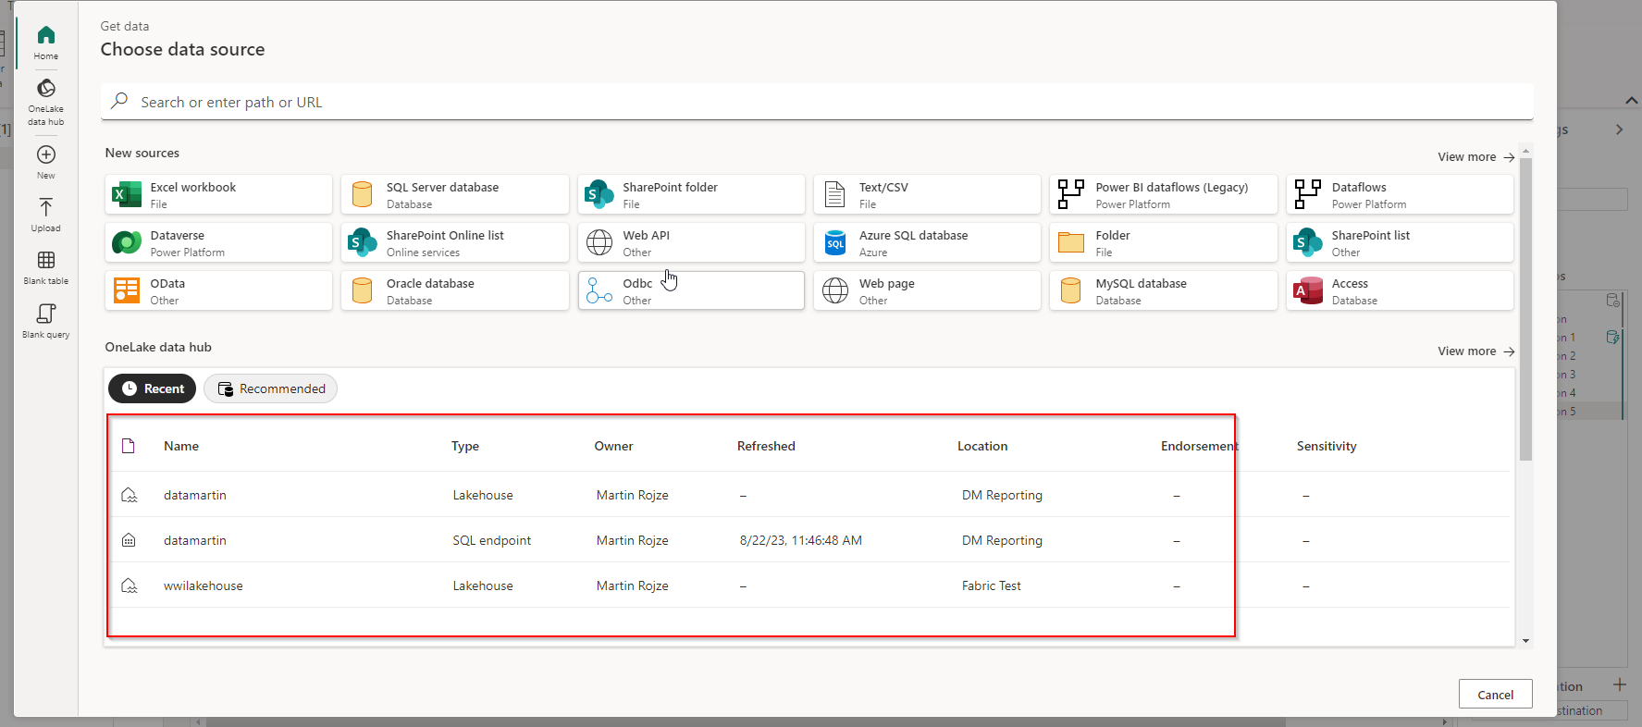The image size is (1642, 727).
Task: Switch to the Recommended tab
Action: 270,388
